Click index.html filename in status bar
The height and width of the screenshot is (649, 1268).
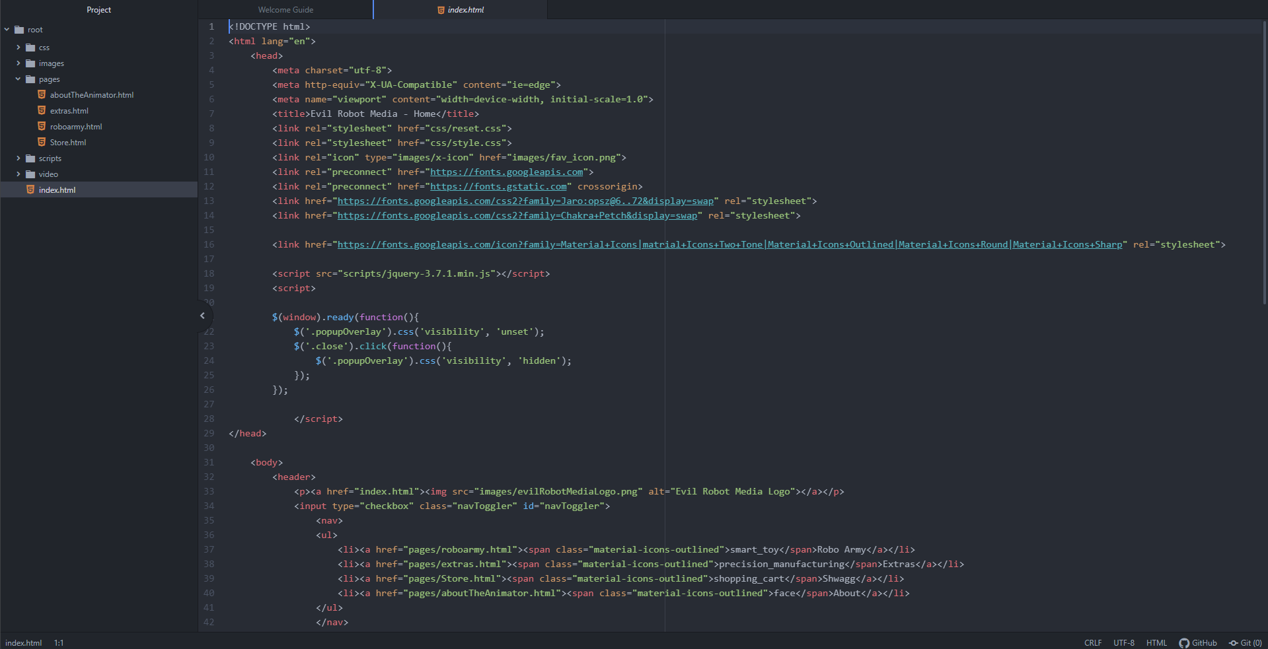(24, 643)
